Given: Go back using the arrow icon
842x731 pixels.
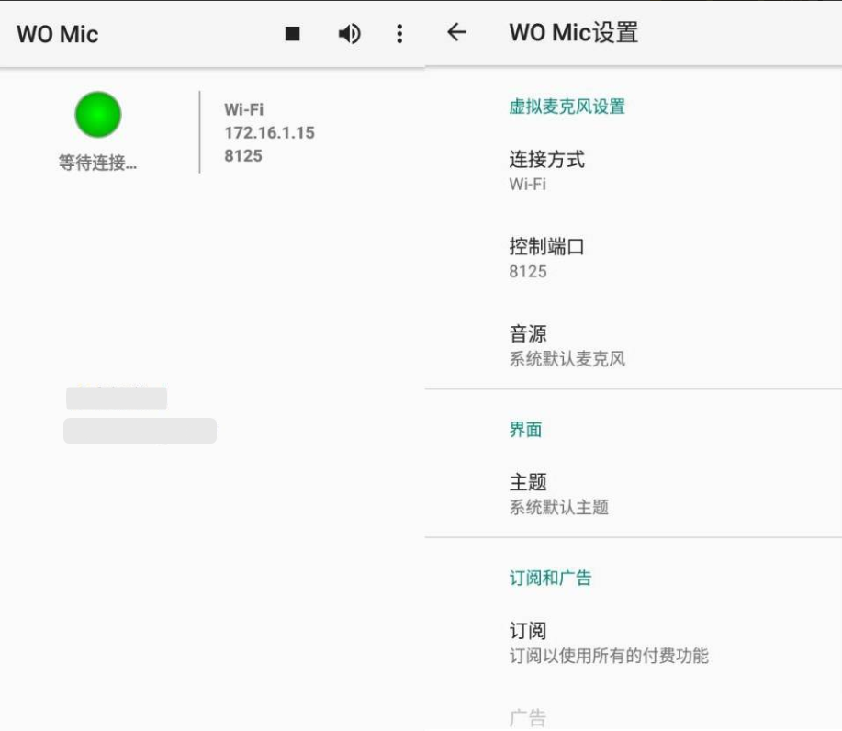Looking at the screenshot, I should pos(456,33).
